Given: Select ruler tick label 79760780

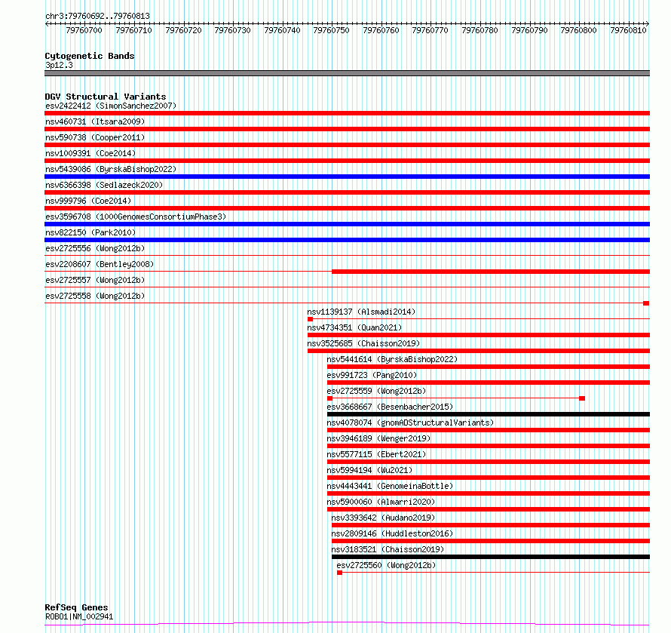Looking at the screenshot, I should tap(480, 30).
